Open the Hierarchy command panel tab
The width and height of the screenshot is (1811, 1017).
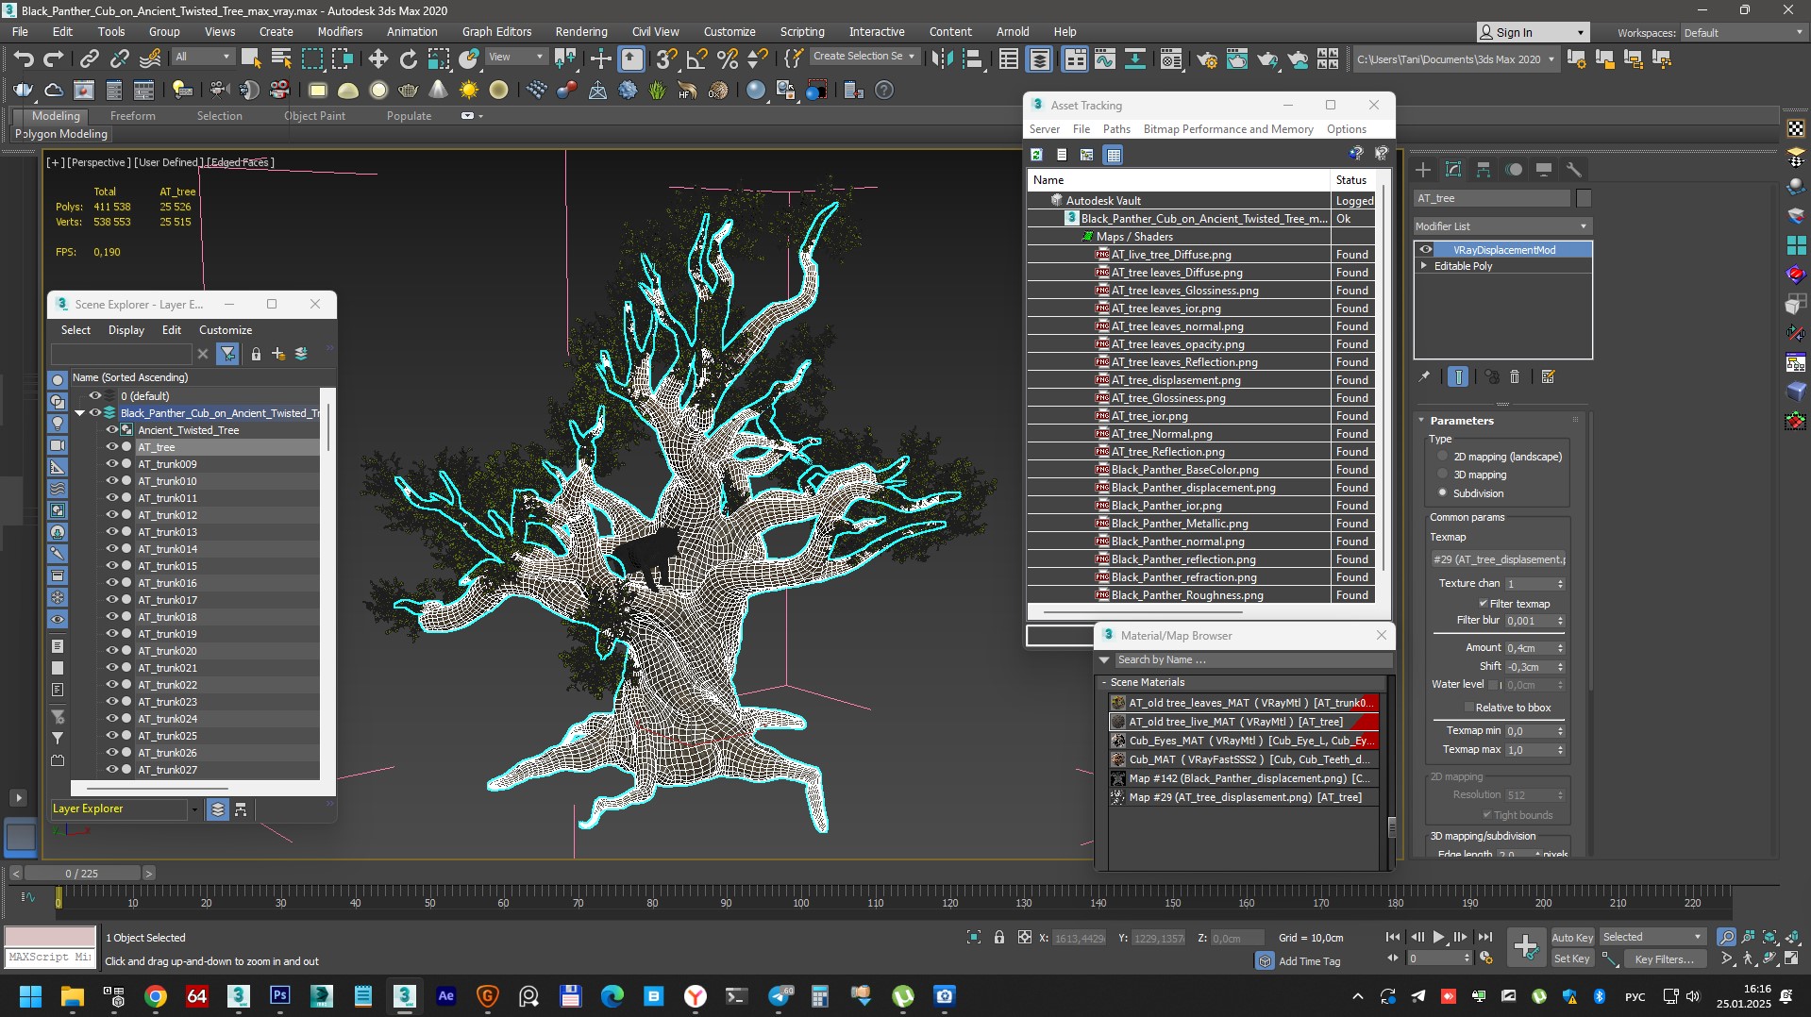[x=1484, y=170]
